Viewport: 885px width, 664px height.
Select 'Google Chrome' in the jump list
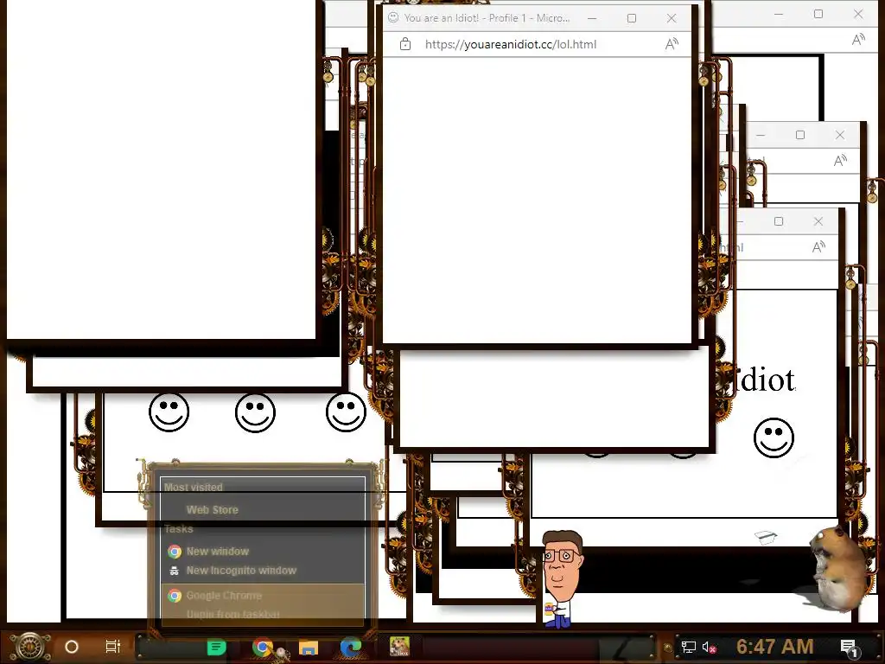[x=263, y=596]
